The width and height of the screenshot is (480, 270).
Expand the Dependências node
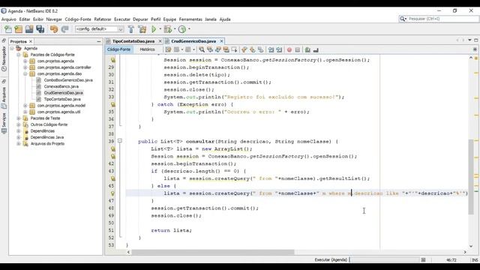pos(19,131)
